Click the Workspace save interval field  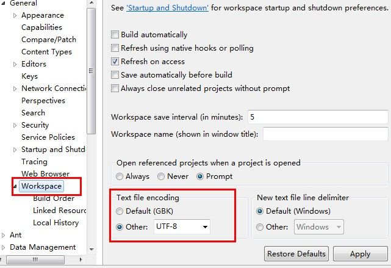click(x=318, y=117)
